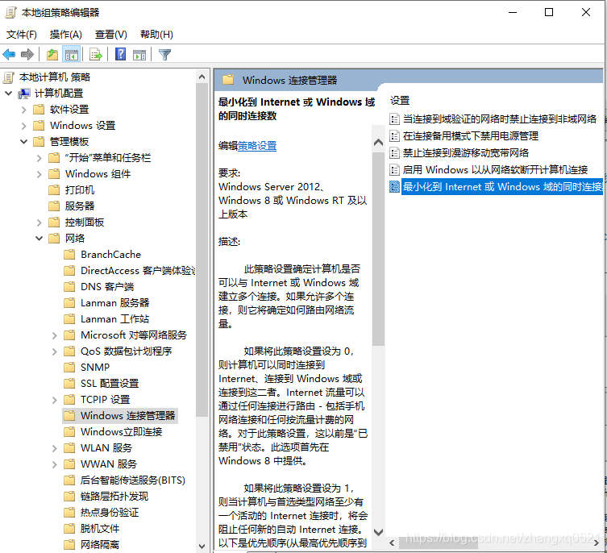Click the SNMP folder icon

[x=69, y=367]
